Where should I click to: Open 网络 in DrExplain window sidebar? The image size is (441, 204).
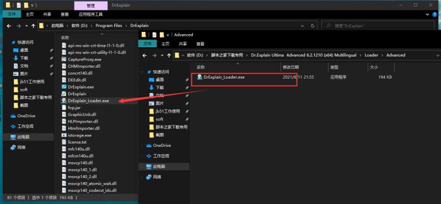[18, 147]
